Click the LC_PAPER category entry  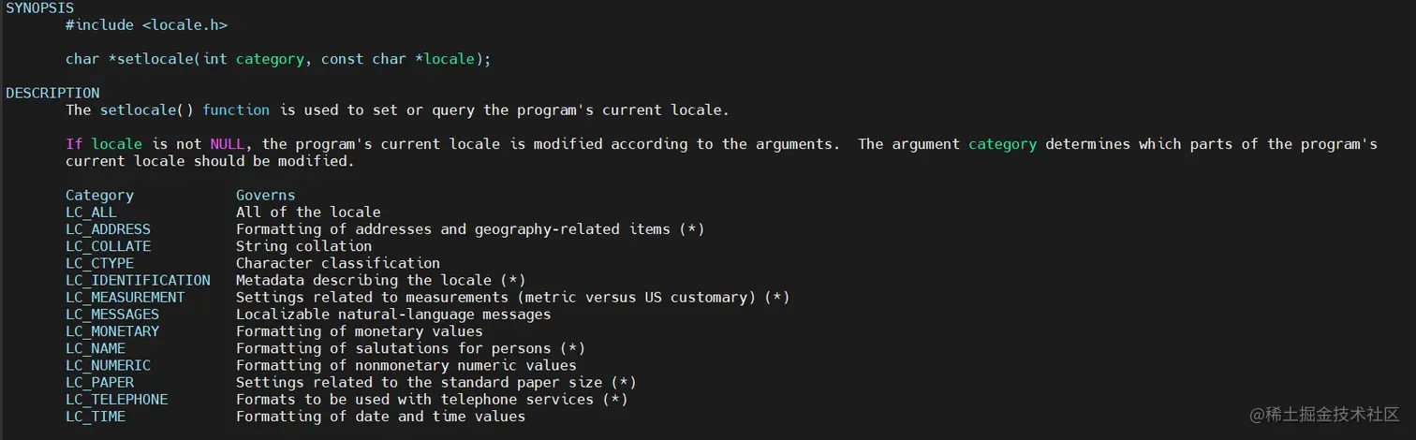click(99, 382)
